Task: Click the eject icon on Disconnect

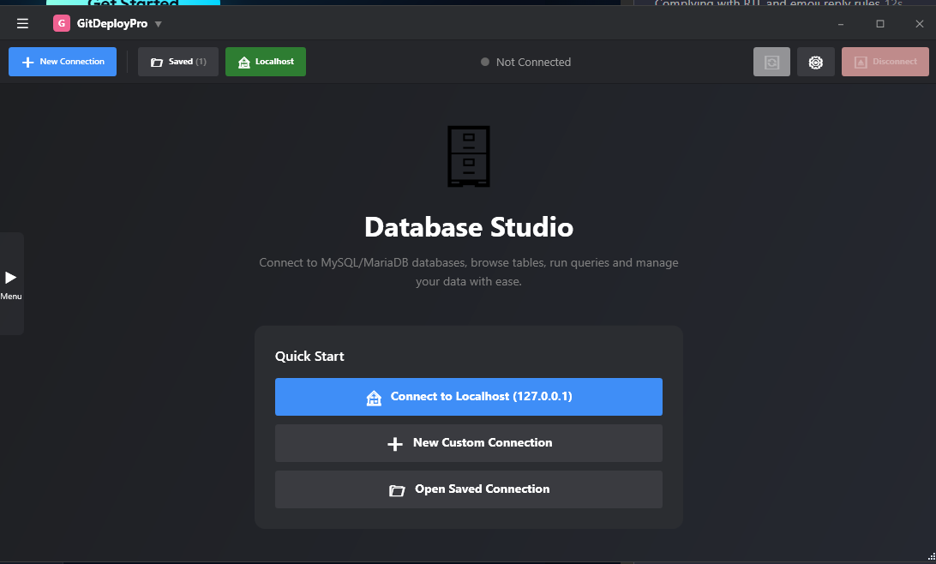Action: click(x=861, y=62)
